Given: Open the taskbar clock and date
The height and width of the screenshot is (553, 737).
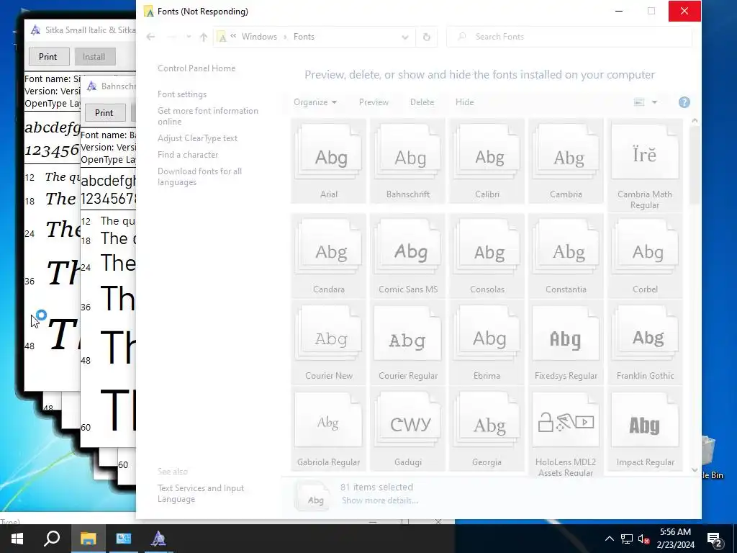Looking at the screenshot, I should 675,539.
